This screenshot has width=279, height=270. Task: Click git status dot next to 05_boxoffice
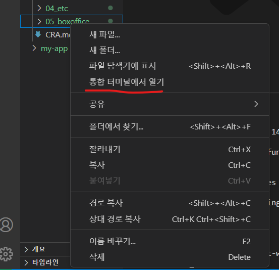click(x=110, y=21)
